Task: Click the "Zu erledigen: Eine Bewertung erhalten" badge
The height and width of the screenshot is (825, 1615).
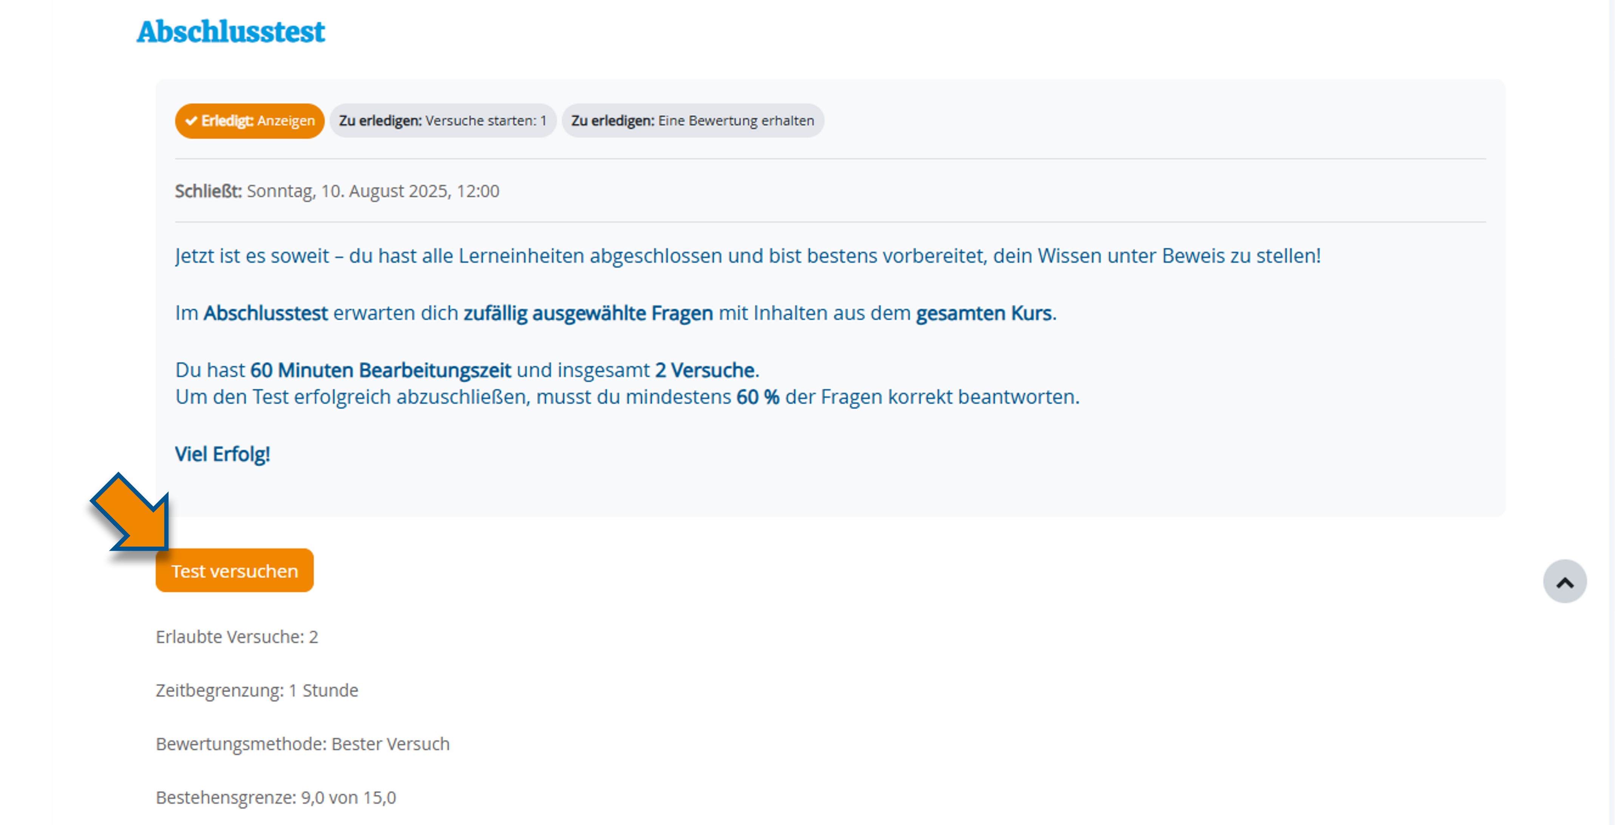Action: click(693, 121)
